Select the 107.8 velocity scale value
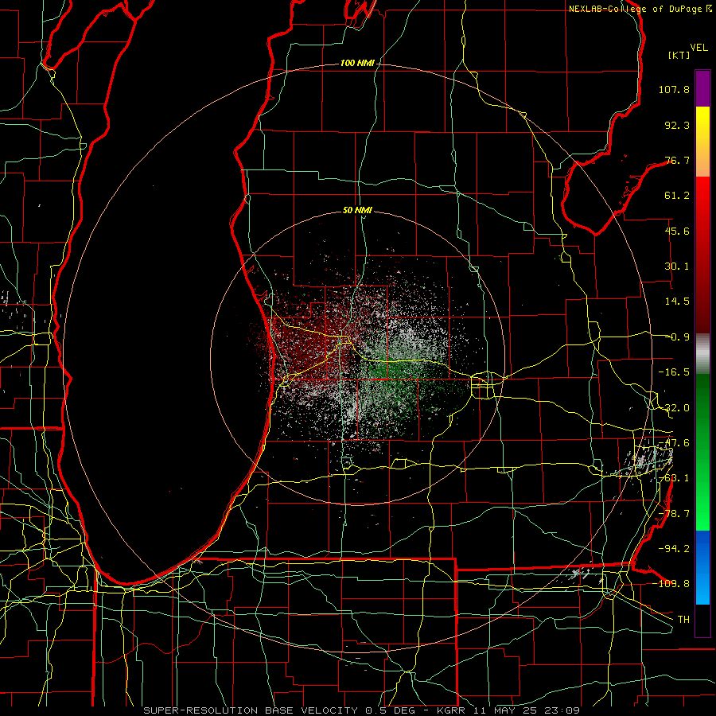 [674, 89]
